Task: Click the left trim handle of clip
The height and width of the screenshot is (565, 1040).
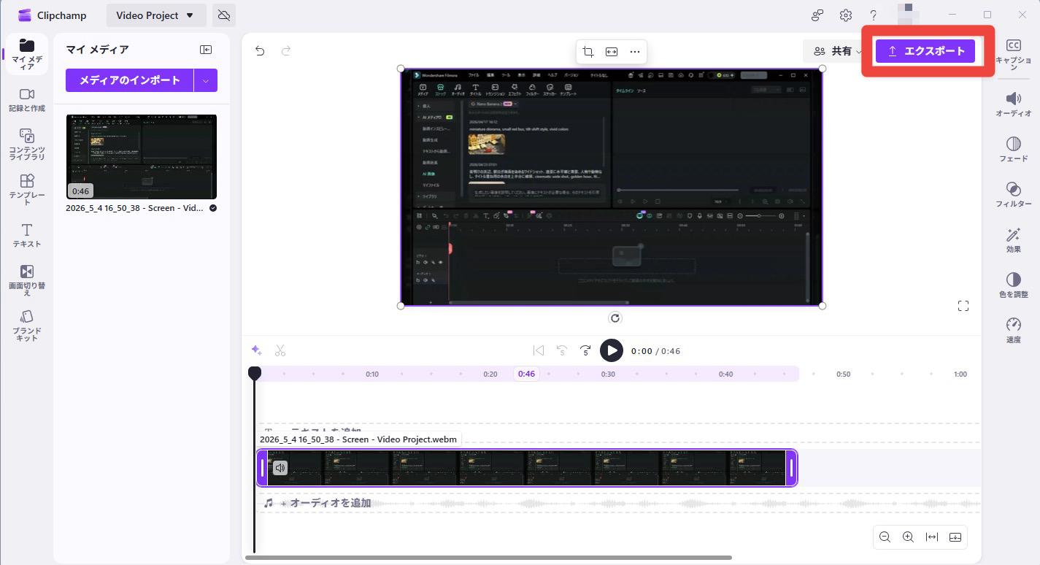Action: [263, 468]
